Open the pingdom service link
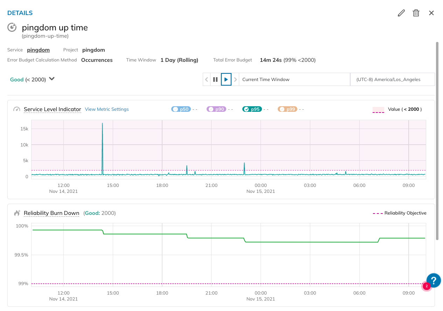The image size is (443, 311). 38,50
